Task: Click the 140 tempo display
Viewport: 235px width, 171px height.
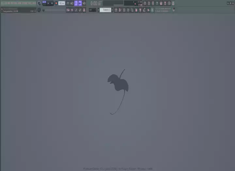Action: [62, 3]
